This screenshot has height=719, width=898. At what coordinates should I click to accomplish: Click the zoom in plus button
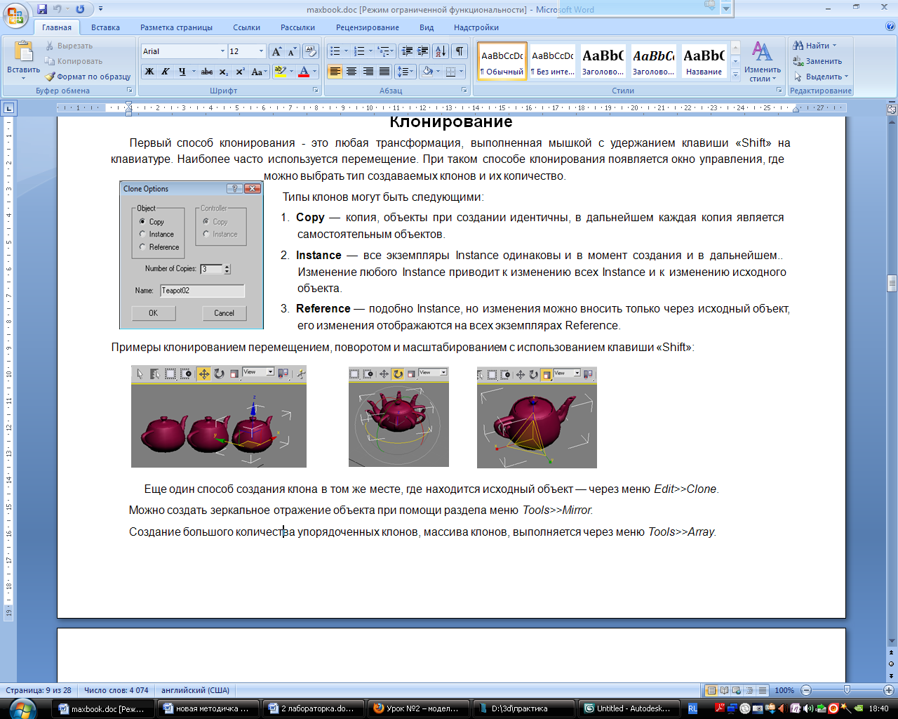click(x=888, y=690)
